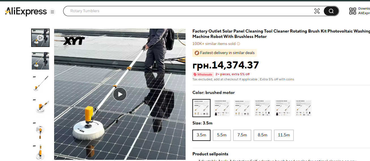Open the categories hamburger menu
The width and height of the screenshot is (370, 161).
[52, 12]
